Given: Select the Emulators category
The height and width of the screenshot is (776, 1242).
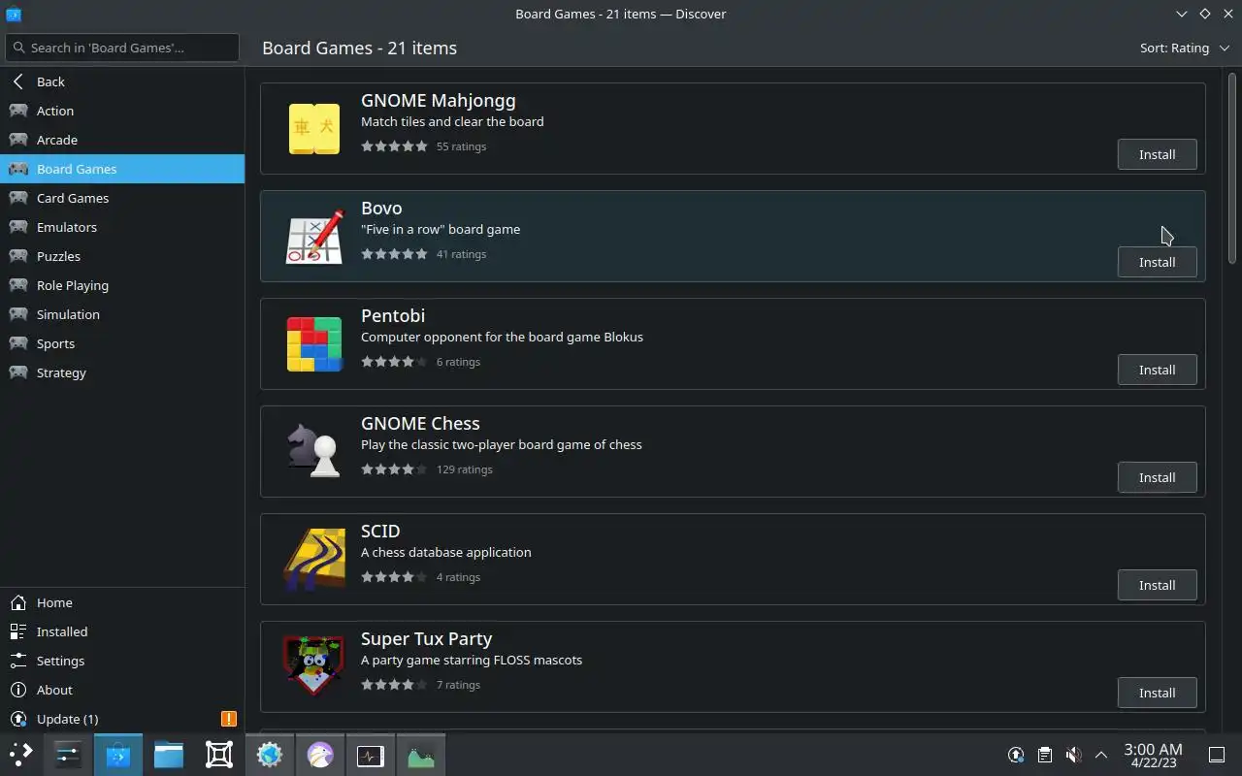Looking at the screenshot, I should (122, 227).
